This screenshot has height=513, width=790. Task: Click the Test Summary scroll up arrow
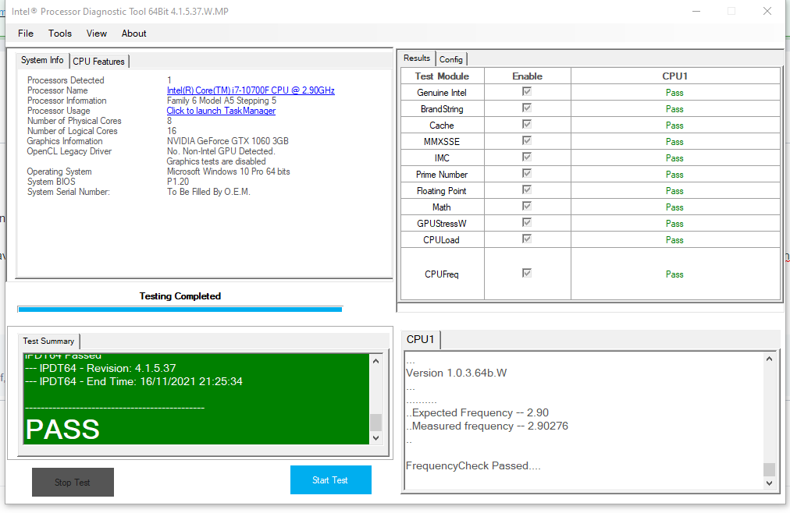click(x=375, y=361)
